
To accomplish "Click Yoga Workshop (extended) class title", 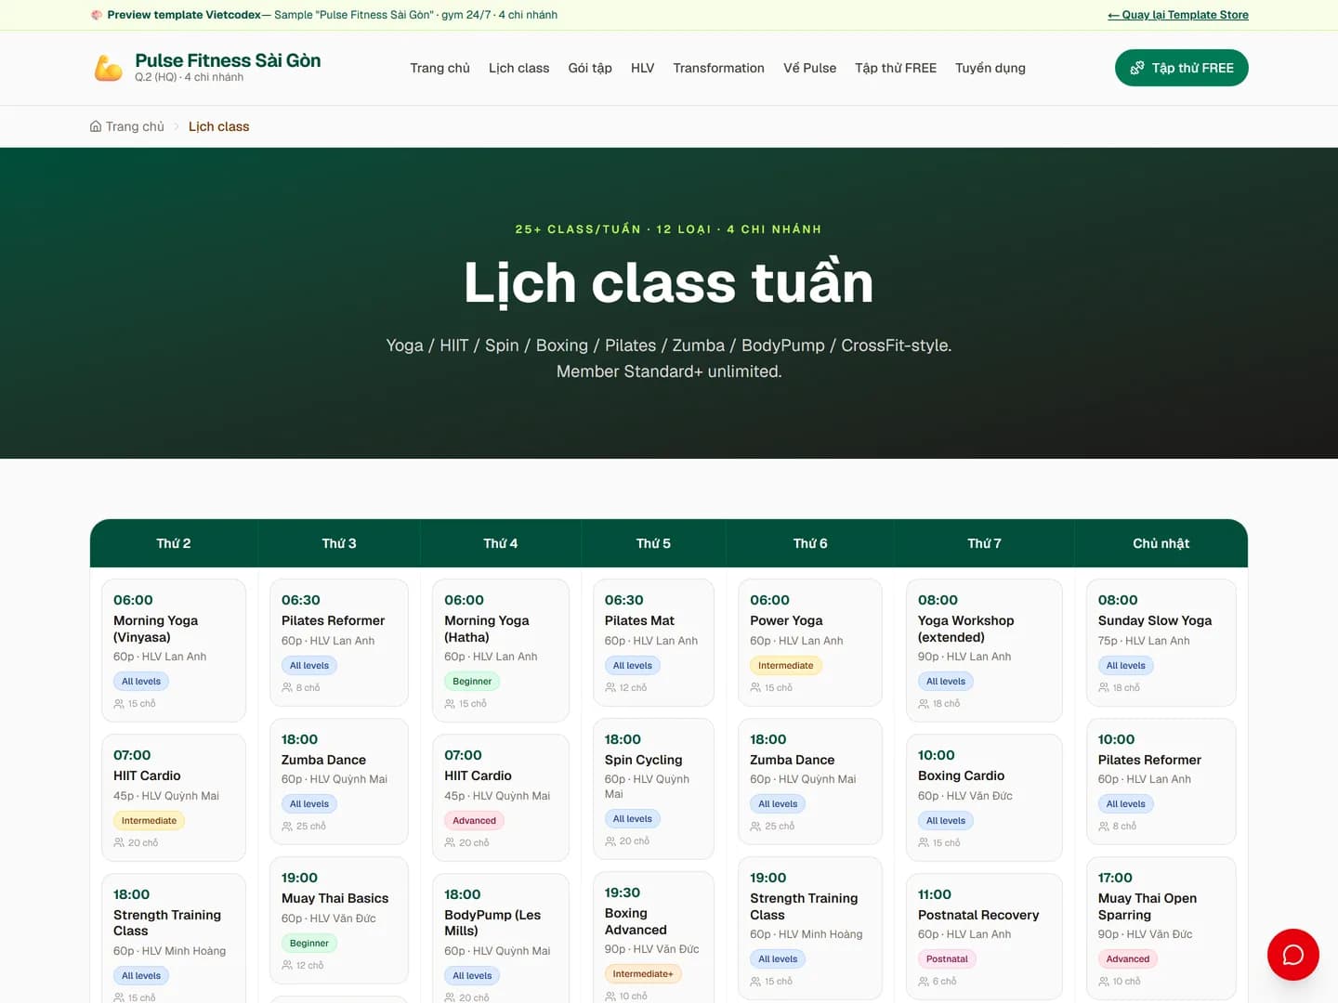I will coord(965,629).
